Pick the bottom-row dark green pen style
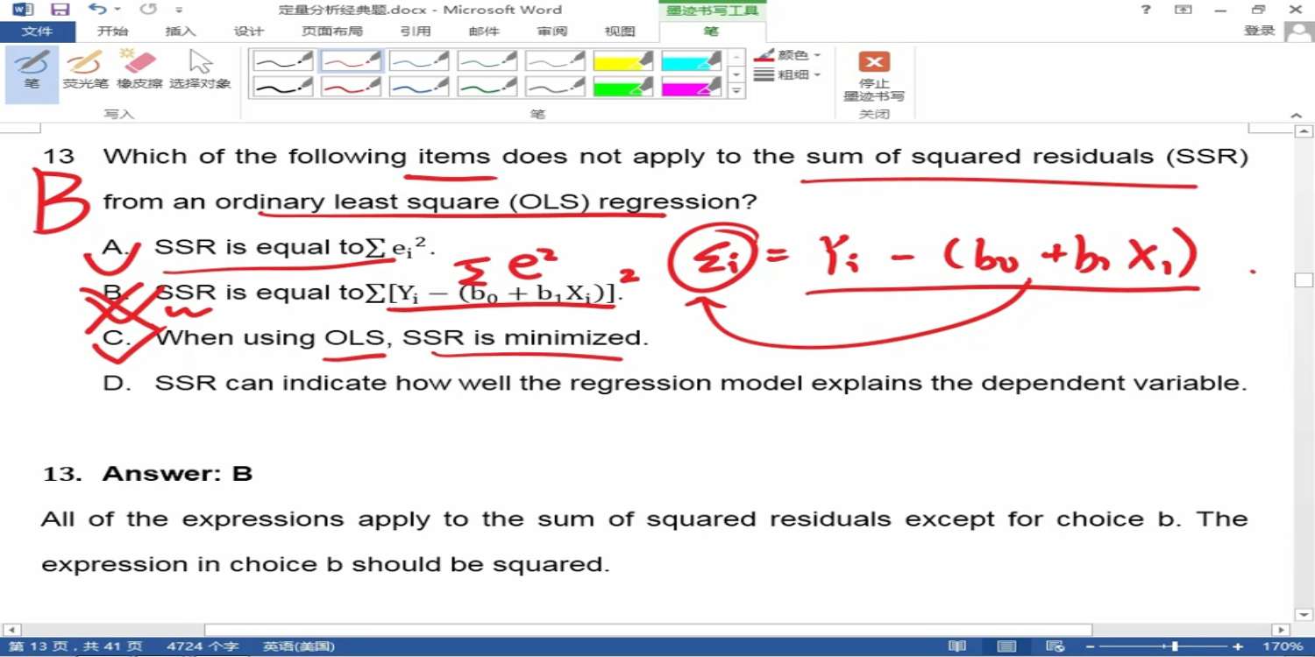 point(487,87)
